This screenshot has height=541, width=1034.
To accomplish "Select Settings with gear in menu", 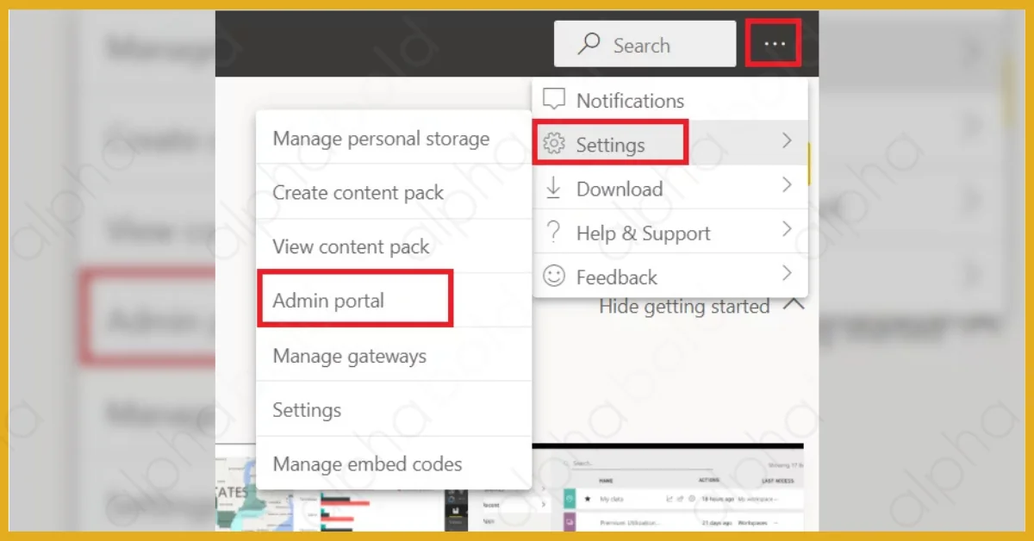I will tap(670, 144).
